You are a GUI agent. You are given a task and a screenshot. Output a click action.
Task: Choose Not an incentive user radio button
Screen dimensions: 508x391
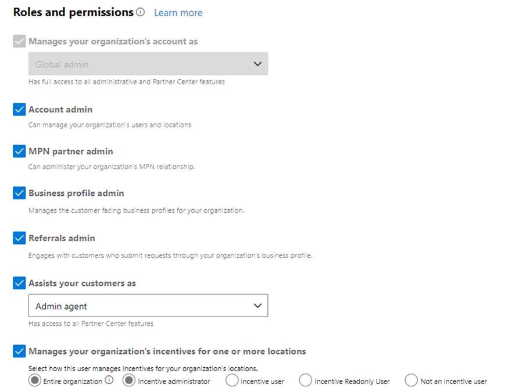pos(411,381)
